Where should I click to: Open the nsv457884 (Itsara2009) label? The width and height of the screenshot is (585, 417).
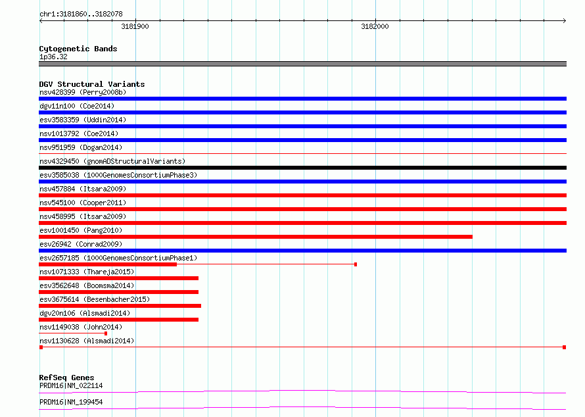pos(83,189)
